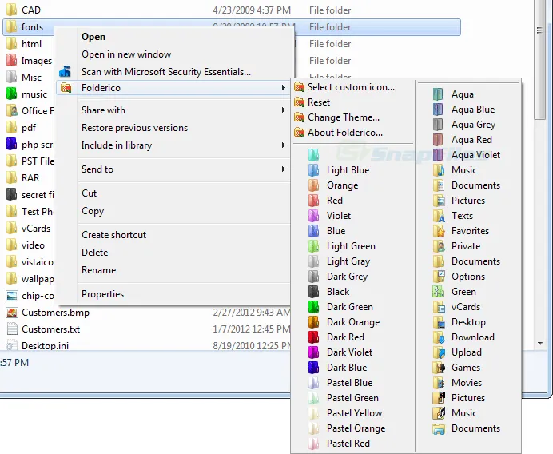
Task: Click the Download folder icon
Action: pyautogui.click(x=439, y=337)
